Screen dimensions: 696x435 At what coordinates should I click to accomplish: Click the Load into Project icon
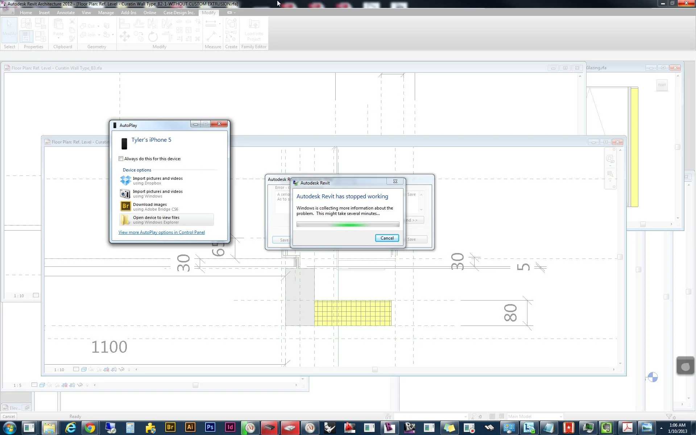(254, 30)
